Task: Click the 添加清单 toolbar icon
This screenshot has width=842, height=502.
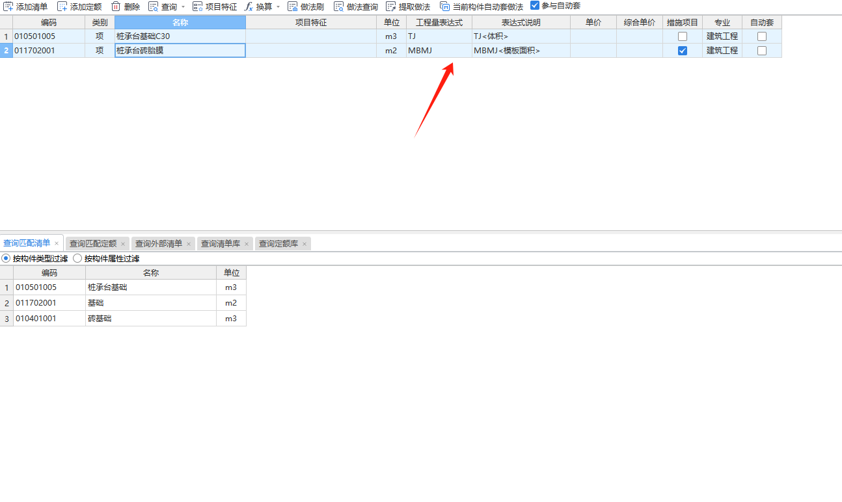Action: click(9, 7)
